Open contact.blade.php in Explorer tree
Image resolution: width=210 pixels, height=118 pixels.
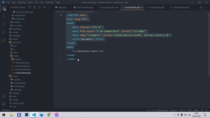(x=23, y=73)
